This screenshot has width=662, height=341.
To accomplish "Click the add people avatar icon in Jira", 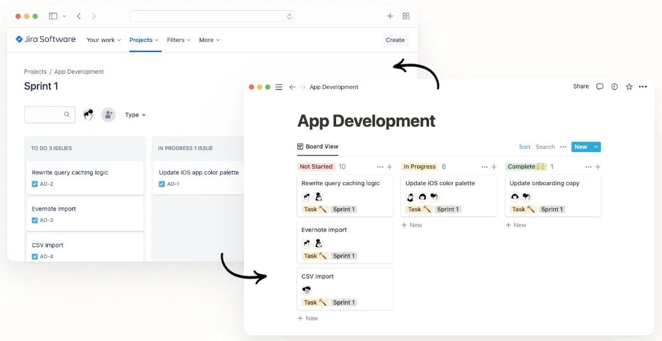I will [x=108, y=115].
